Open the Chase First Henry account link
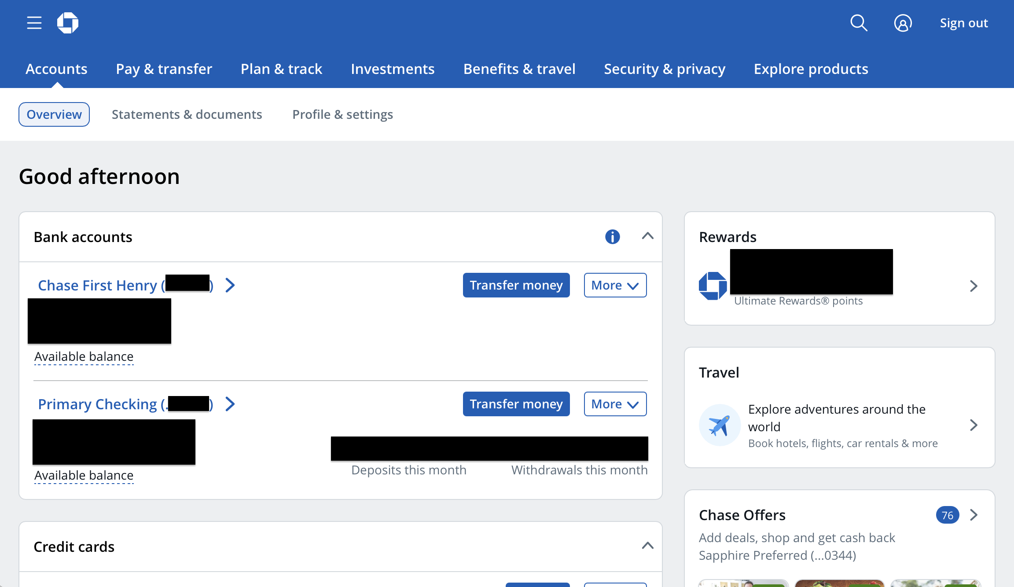The image size is (1014, 587). coord(126,285)
